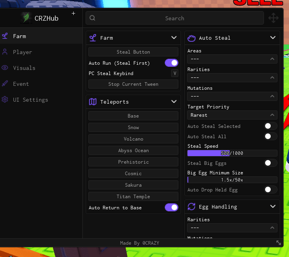
Task: Click the map icon in Teleports header
Action: [x=93, y=102]
